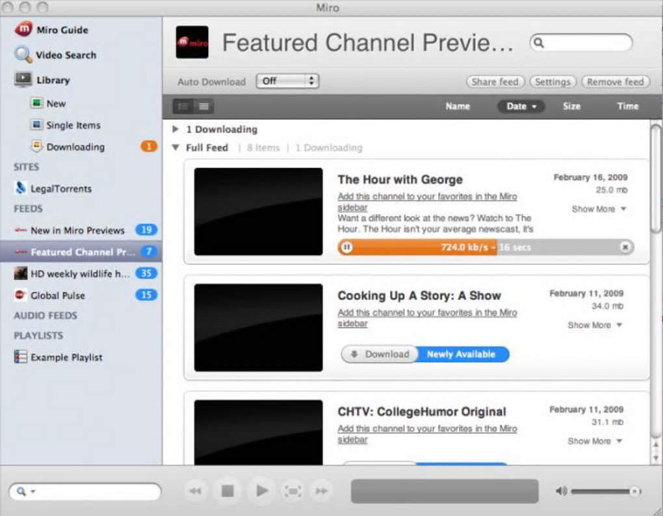
Task: Download Cooking Up A Story episode
Action: tap(380, 354)
